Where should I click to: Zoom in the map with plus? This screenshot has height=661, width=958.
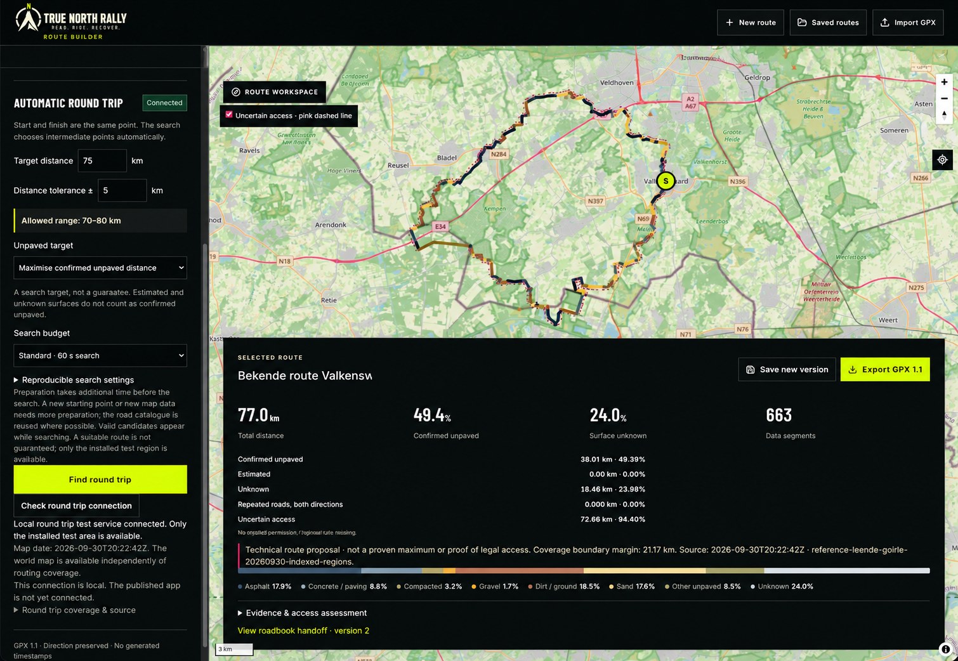(944, 82)
